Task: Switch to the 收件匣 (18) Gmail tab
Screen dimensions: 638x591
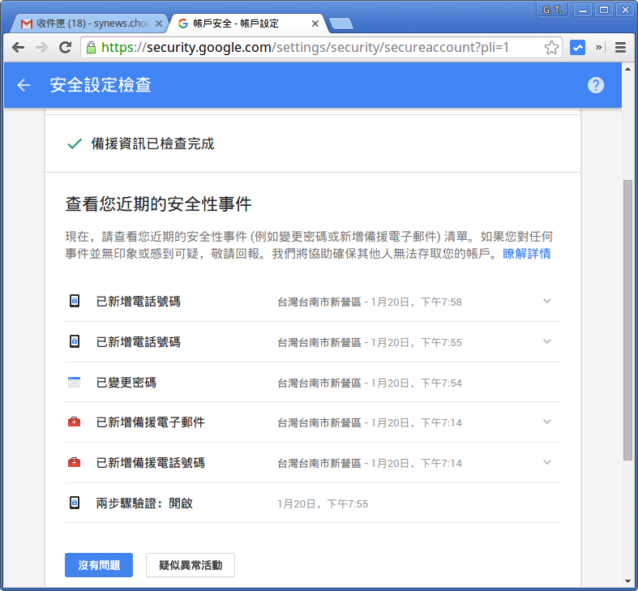Action: (x=88, y=24)
